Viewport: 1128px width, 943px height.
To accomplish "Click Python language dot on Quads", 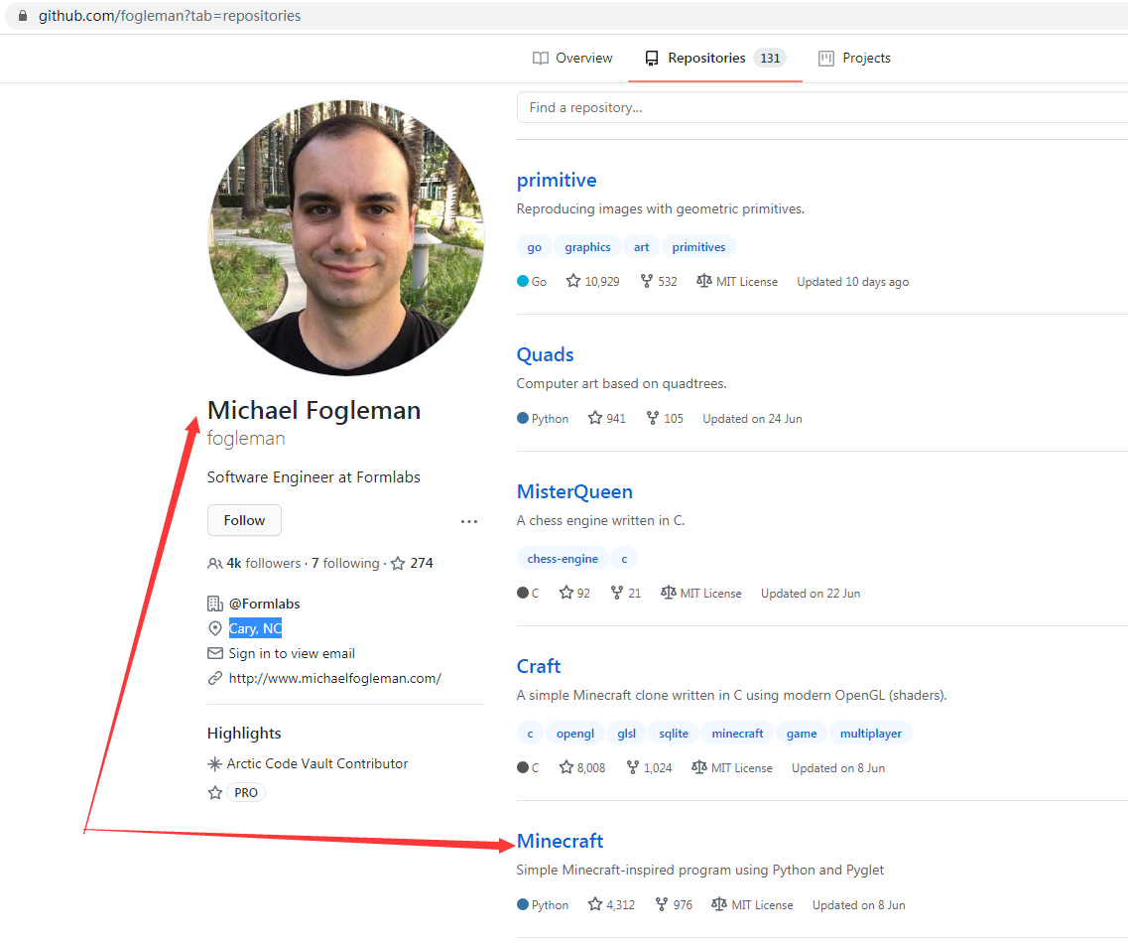I will (523, 418).
